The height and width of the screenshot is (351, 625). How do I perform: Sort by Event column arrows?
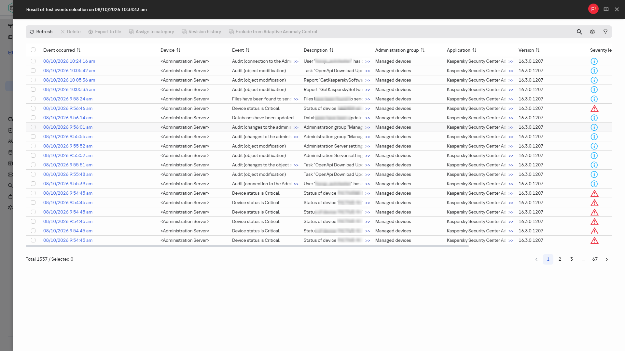coord(248,50)
